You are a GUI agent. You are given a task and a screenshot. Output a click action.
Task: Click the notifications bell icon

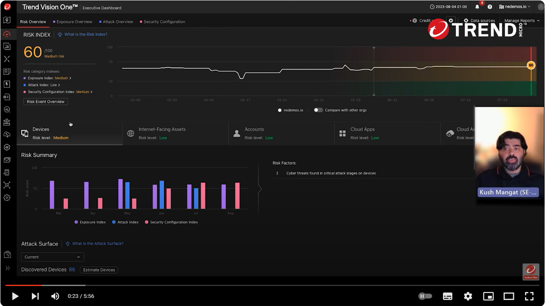[x=477, y=7]
